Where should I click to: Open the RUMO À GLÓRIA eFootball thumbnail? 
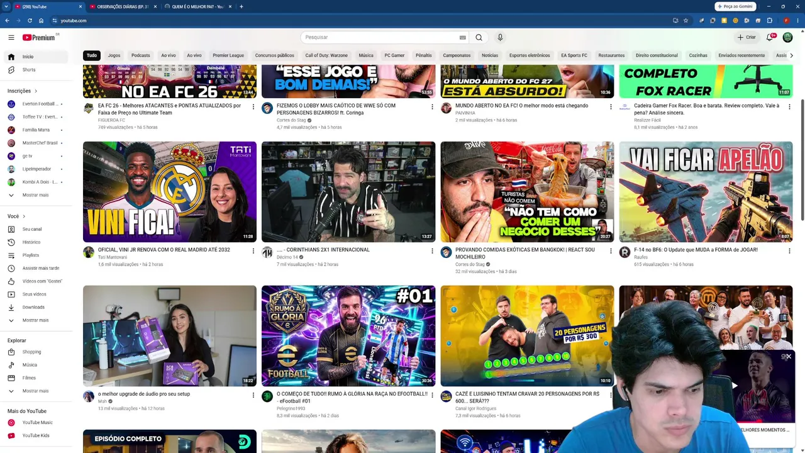tap(348, 336)
